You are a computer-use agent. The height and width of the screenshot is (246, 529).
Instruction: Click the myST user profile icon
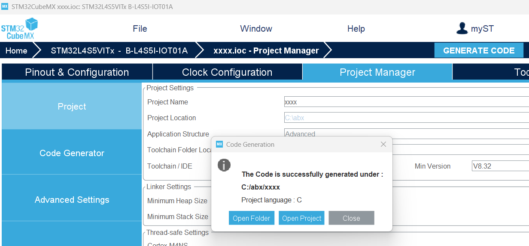click(462, 29)
